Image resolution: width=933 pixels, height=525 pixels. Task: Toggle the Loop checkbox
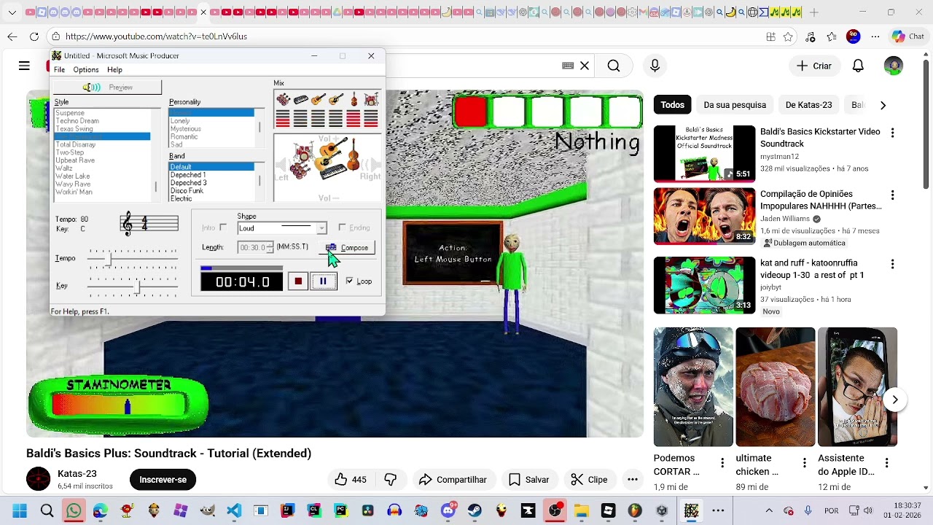point(349,281)
